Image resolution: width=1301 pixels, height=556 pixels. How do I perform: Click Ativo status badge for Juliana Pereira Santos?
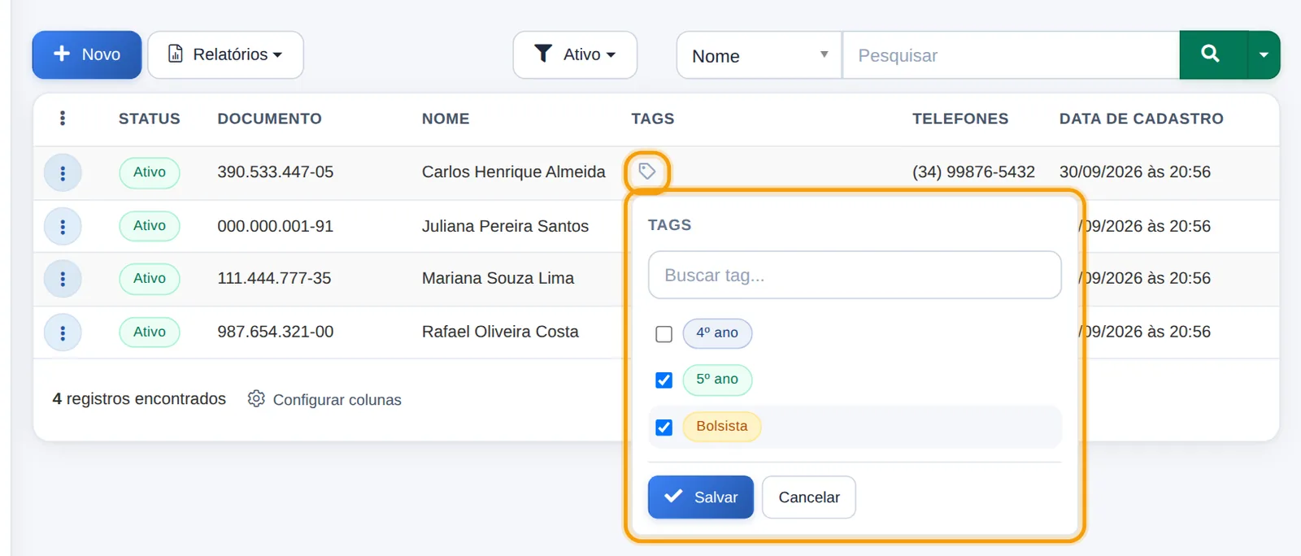click(x=150, y=226)
